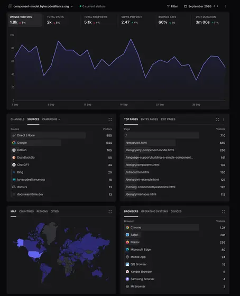240x296 pixels.
Task: Switch to the Sources tab
Action: 33,119
